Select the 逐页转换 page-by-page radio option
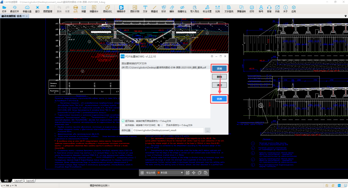Image resolution: width=348 pixels, height=188 pixels. pos(123,121)
